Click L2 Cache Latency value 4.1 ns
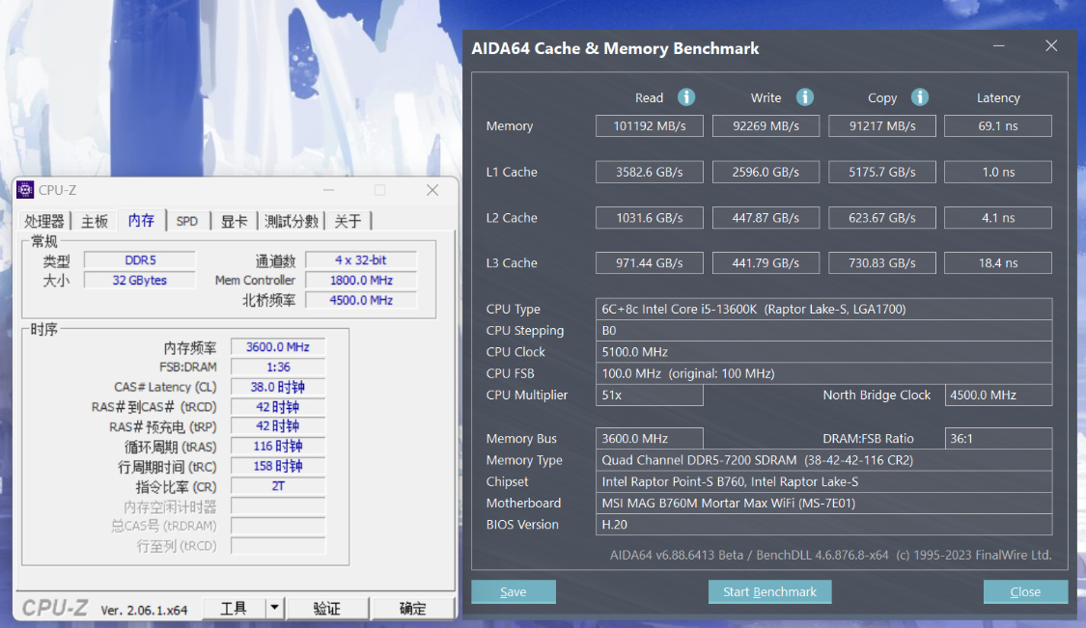This screenshot has width=1086, height=628. [x=998, y=217]
